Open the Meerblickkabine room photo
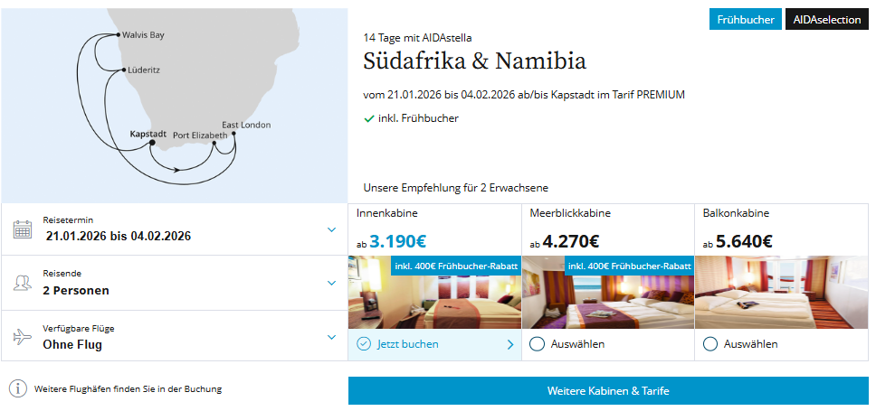Image resolution: width=876 pixels, height=411 pixels. coord(608,298)
